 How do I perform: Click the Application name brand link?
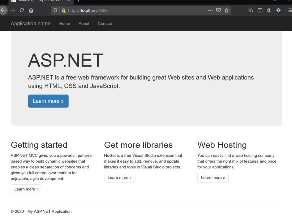pos(30,24)
